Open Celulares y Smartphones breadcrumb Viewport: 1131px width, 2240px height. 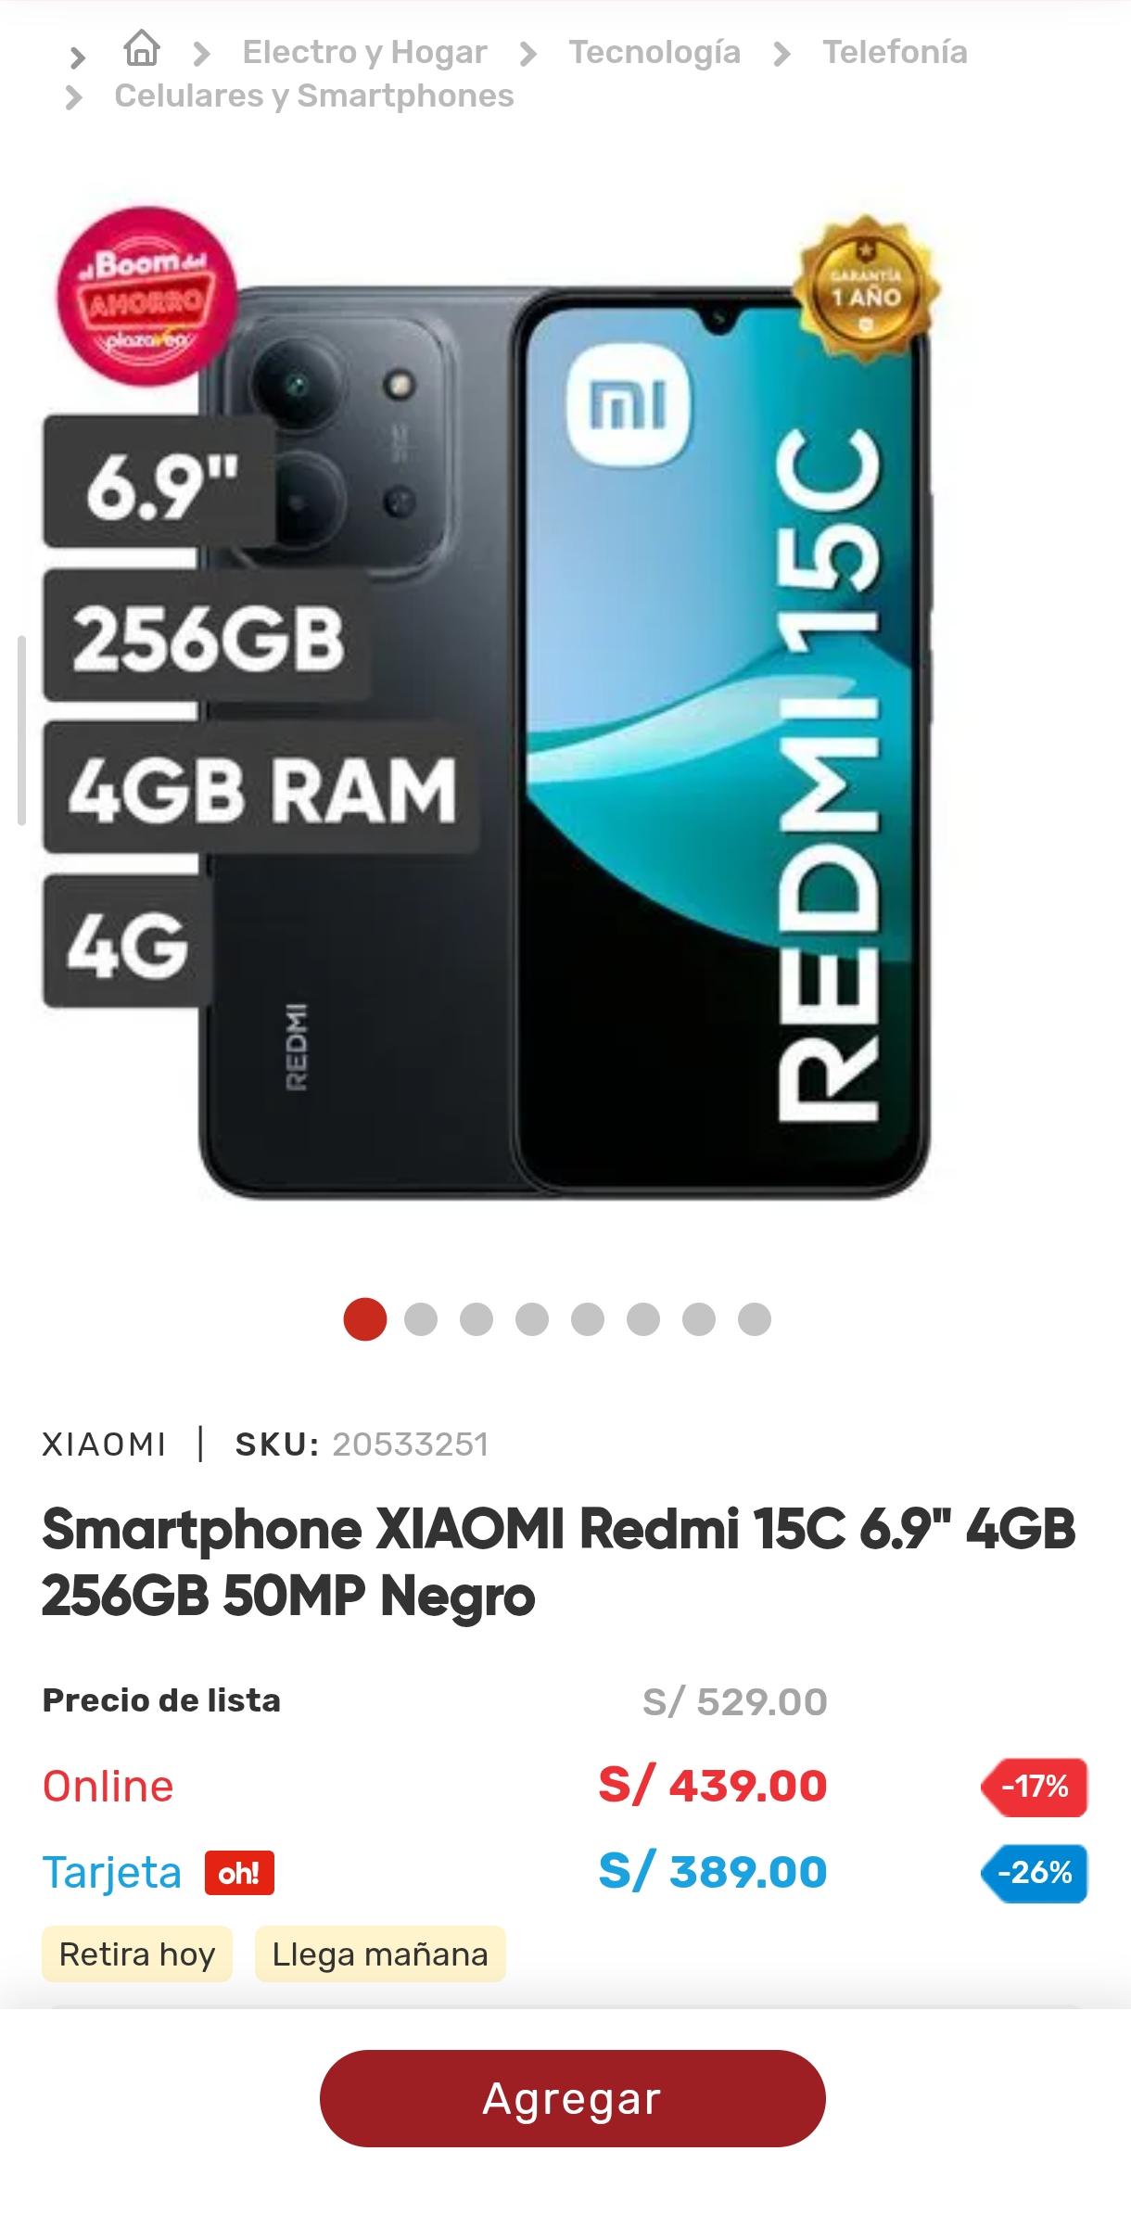313,95
